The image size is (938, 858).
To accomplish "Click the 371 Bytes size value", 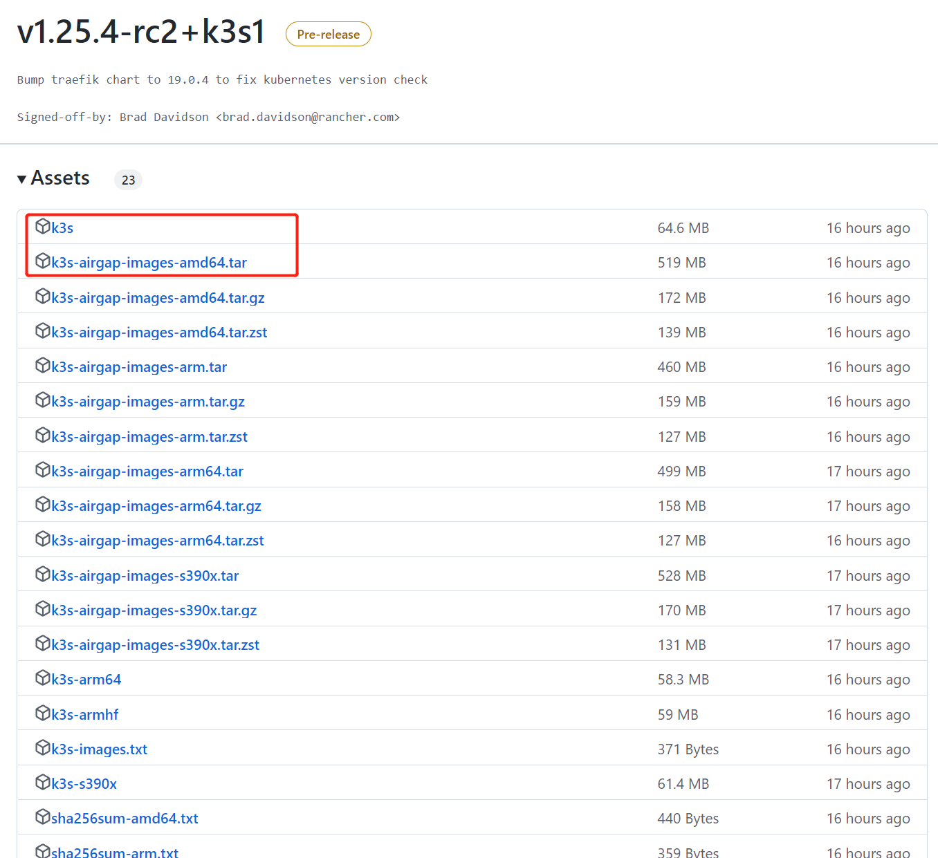I will (x=688, y=749).
